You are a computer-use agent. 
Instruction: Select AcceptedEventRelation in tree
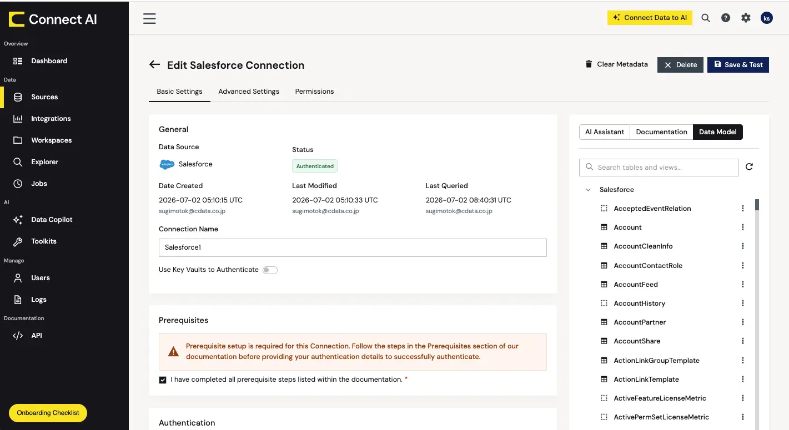(652, 209)
